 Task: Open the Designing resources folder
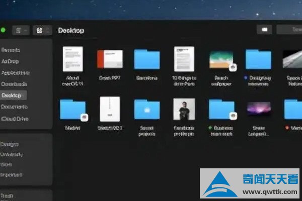click(258, 59)
